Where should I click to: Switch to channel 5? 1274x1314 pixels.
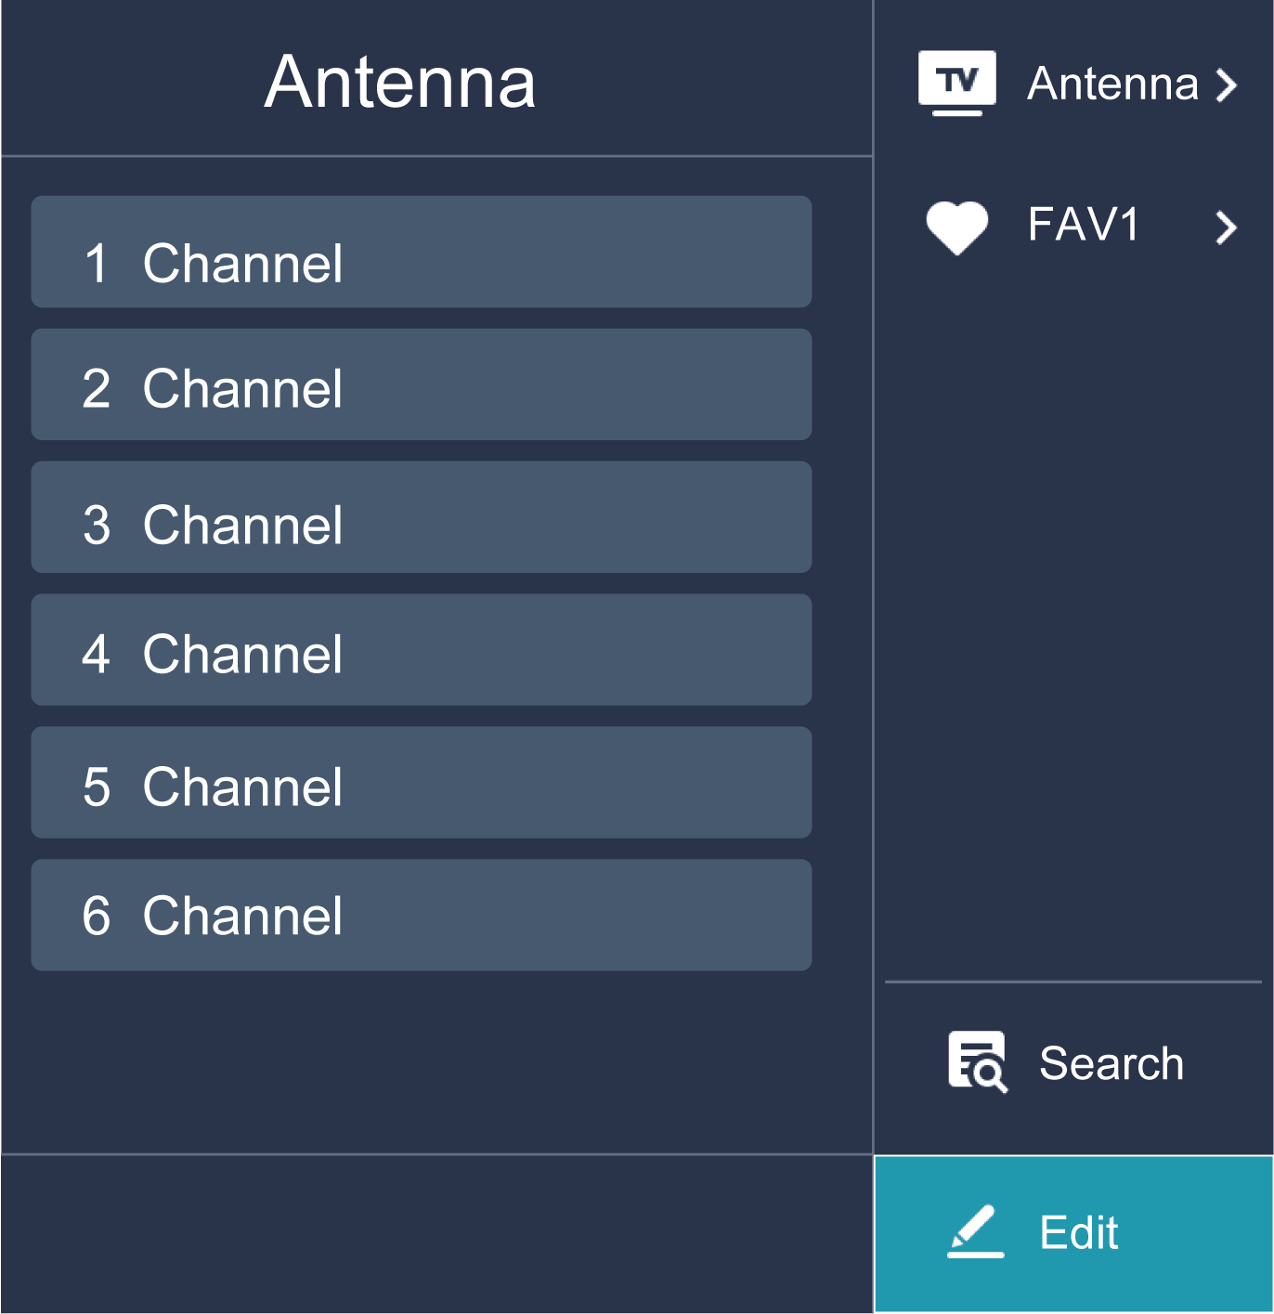click(x=421, y=783)
